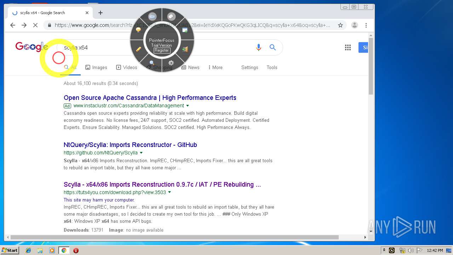Screen dimensions: 453x255
Task: Click the address bar URL
Action: point(193,25)
